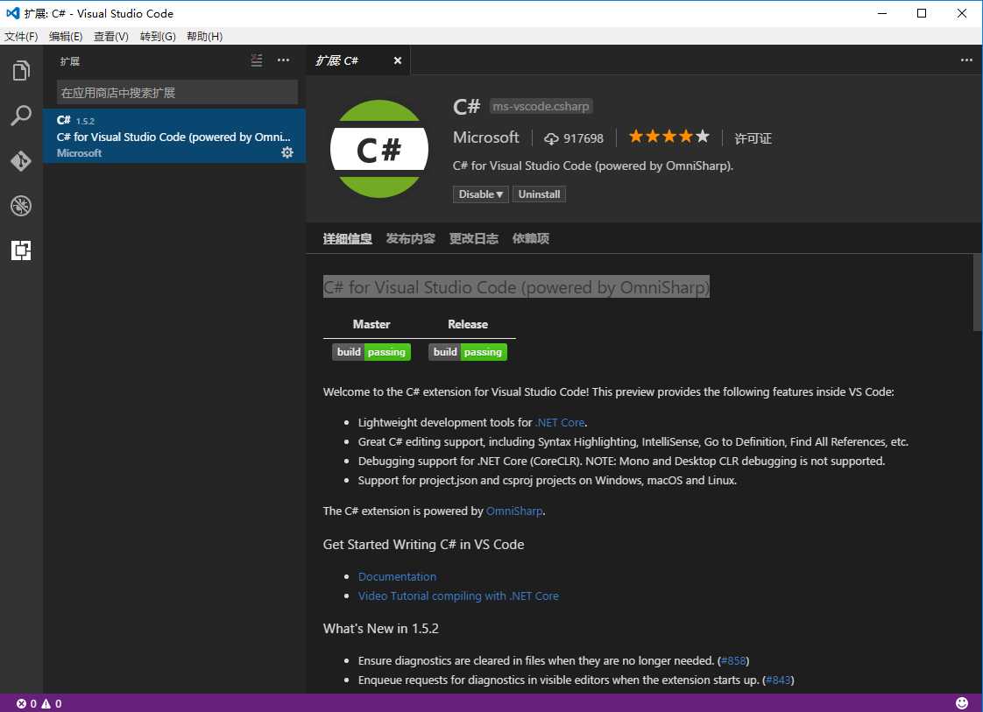Select C# extension in the list
Viewport: 983px width, 712px height.
coord(174,136)
